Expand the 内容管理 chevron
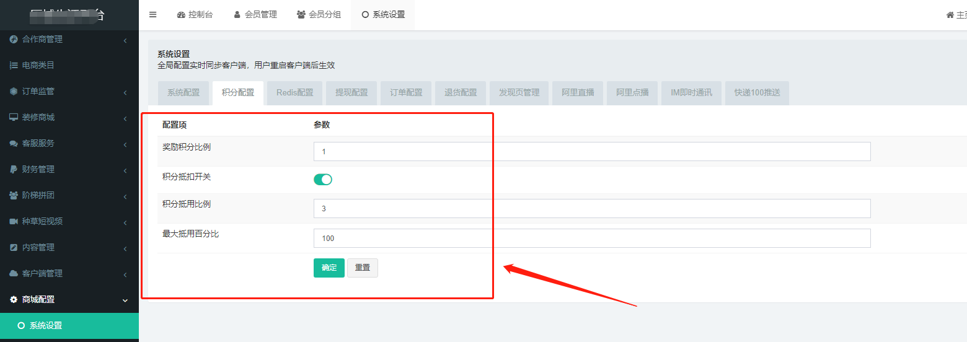The image size is (967, 342). pos(125,248)
